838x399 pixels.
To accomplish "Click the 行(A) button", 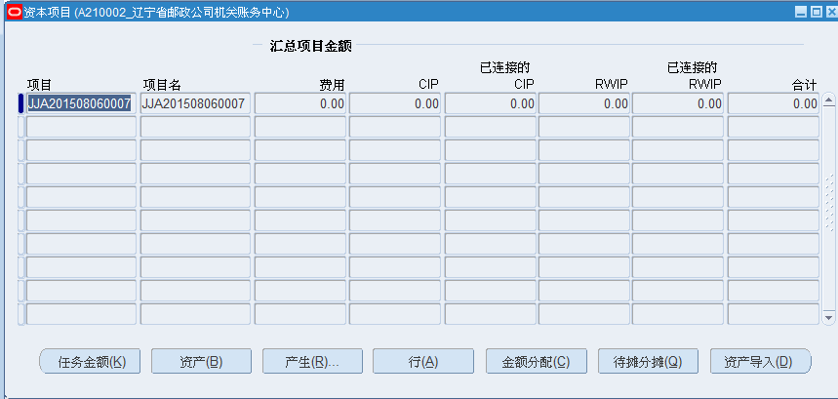I will click(422, 361).
